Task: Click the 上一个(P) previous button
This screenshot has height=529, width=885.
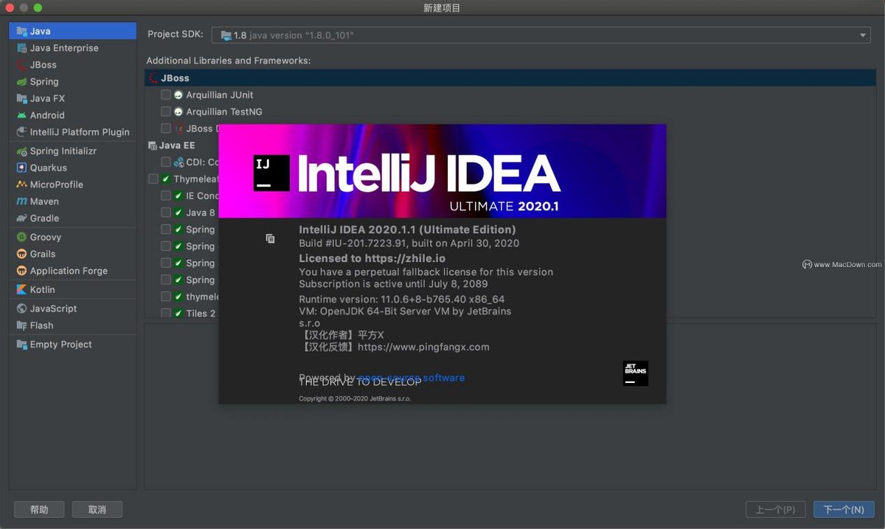Action: 775,510
